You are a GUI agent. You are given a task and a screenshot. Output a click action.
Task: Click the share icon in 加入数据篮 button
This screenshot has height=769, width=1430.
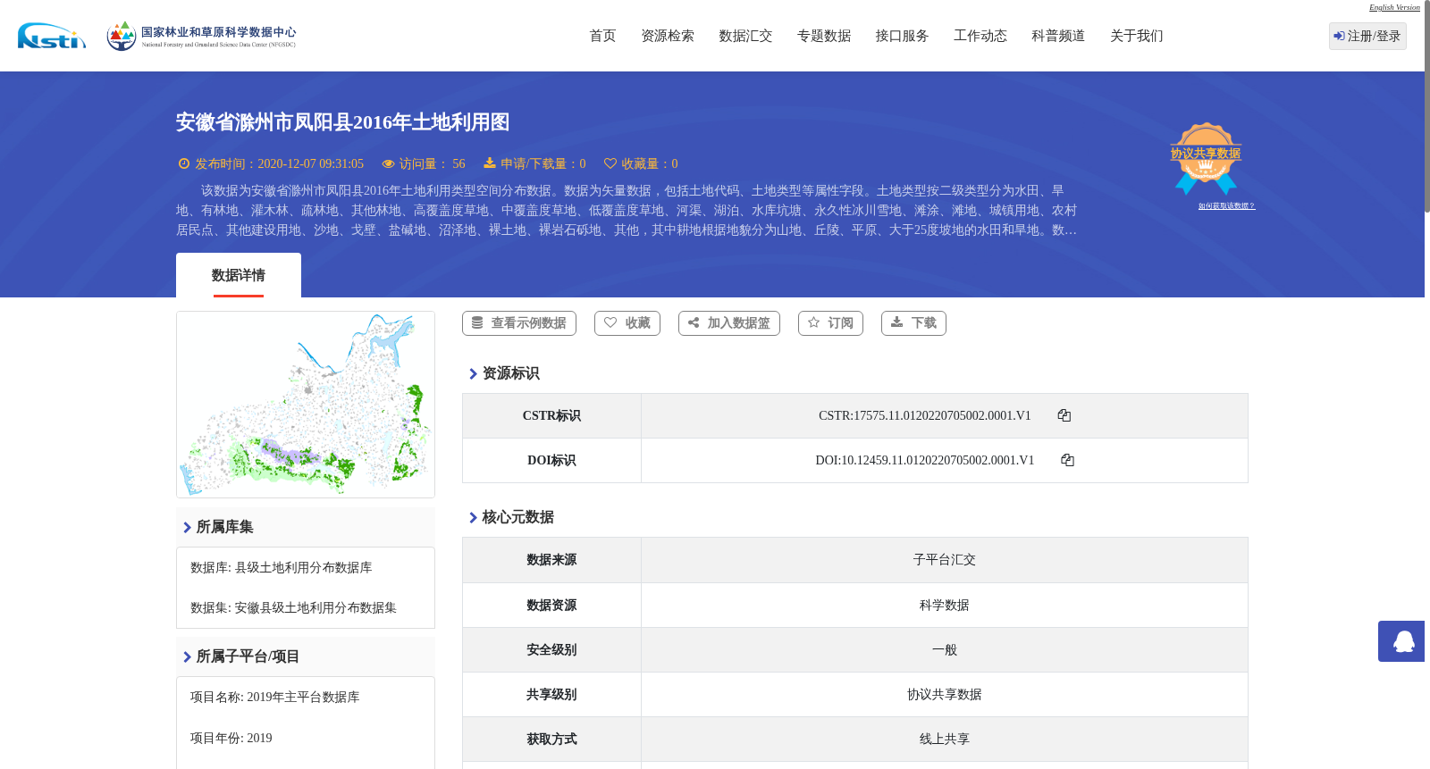(694, 322)
